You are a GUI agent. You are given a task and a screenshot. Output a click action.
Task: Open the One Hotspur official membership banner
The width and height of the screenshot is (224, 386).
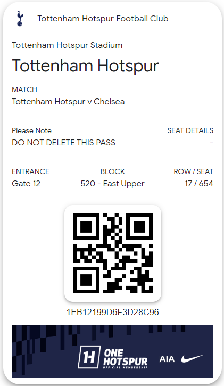[x=112, y=351]
